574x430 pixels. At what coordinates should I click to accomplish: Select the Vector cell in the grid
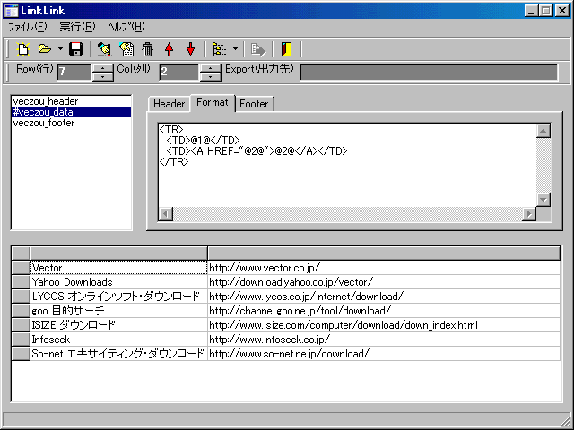(118, 268)
